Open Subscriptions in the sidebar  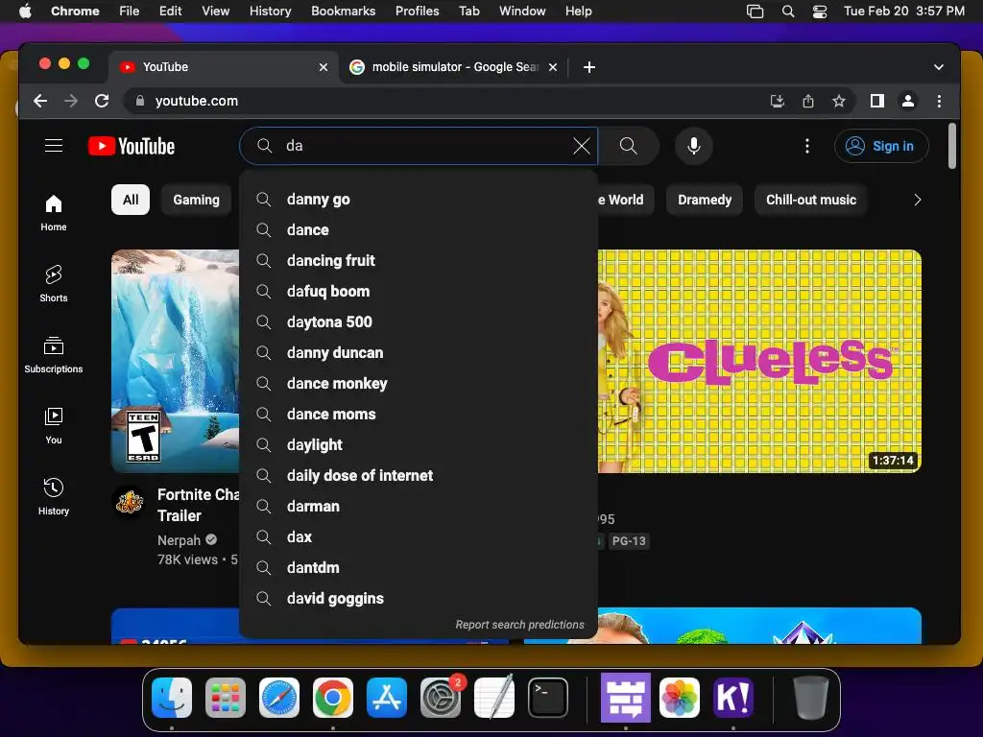point(54,355)
